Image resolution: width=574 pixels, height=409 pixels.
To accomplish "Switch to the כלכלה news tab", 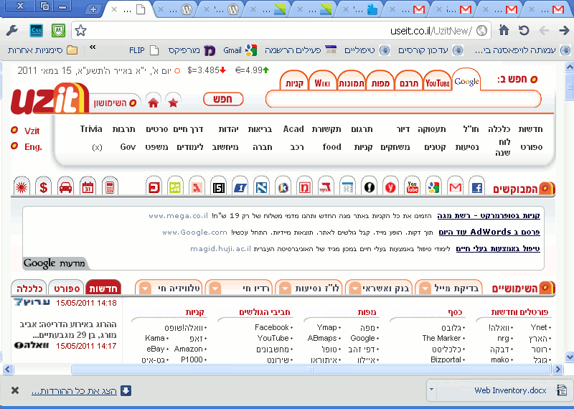I will pyautogui.click(x=29, y=288).
